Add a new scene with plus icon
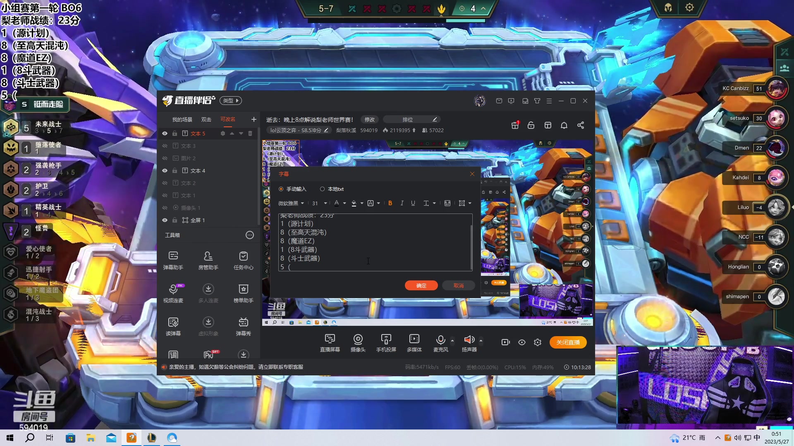 [x=254, y=119]
